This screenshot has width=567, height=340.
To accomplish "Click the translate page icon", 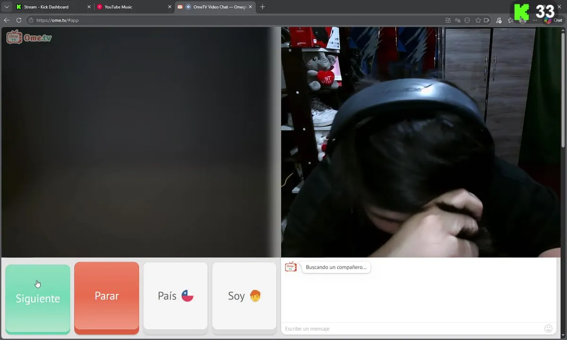I will coord(457,20).
